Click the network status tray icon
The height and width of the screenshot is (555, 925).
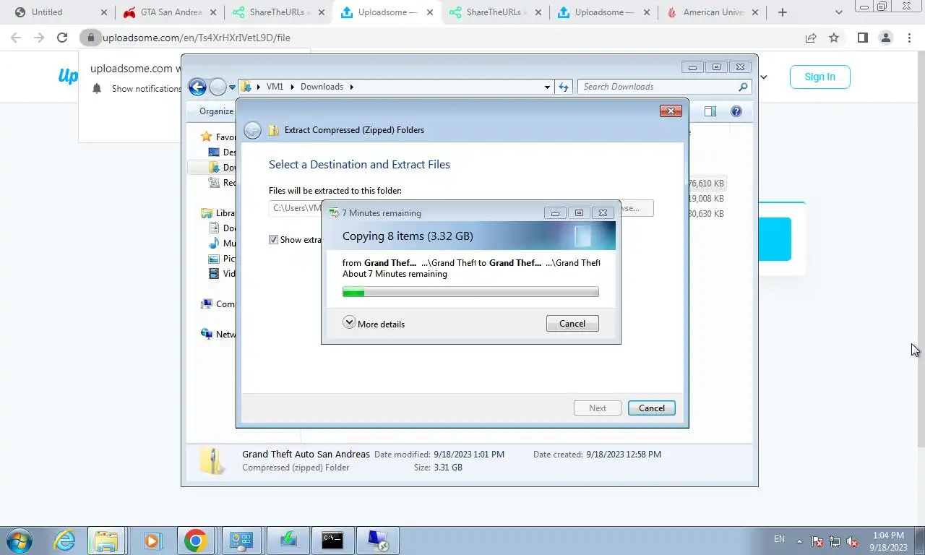click(835, 541)
